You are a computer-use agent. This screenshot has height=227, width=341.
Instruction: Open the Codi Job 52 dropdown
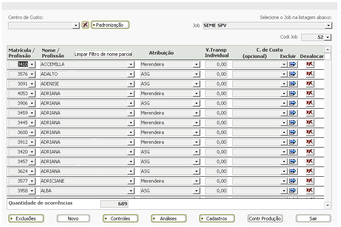(x=328, y=37)
